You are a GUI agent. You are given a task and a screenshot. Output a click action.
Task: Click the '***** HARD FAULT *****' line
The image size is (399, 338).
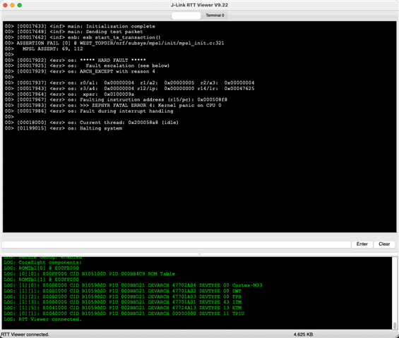(x=76, y=60)
